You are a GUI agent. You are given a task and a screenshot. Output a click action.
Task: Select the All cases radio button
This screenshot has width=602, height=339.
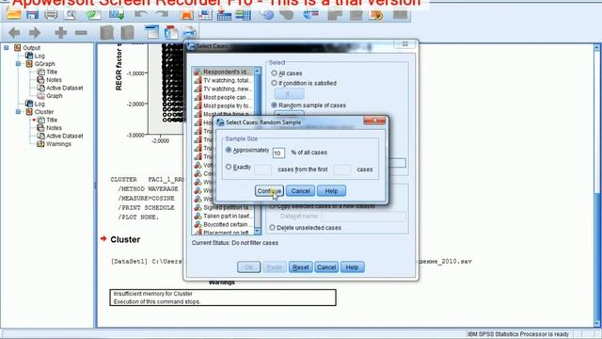pyautogui.click(x=274, y=73)
